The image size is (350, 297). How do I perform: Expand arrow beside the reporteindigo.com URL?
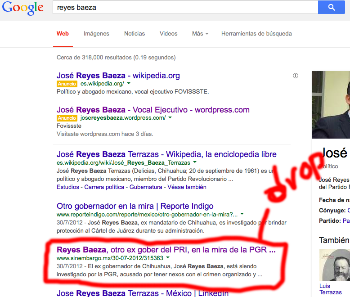pyautogui.click(x=242, y=214)
